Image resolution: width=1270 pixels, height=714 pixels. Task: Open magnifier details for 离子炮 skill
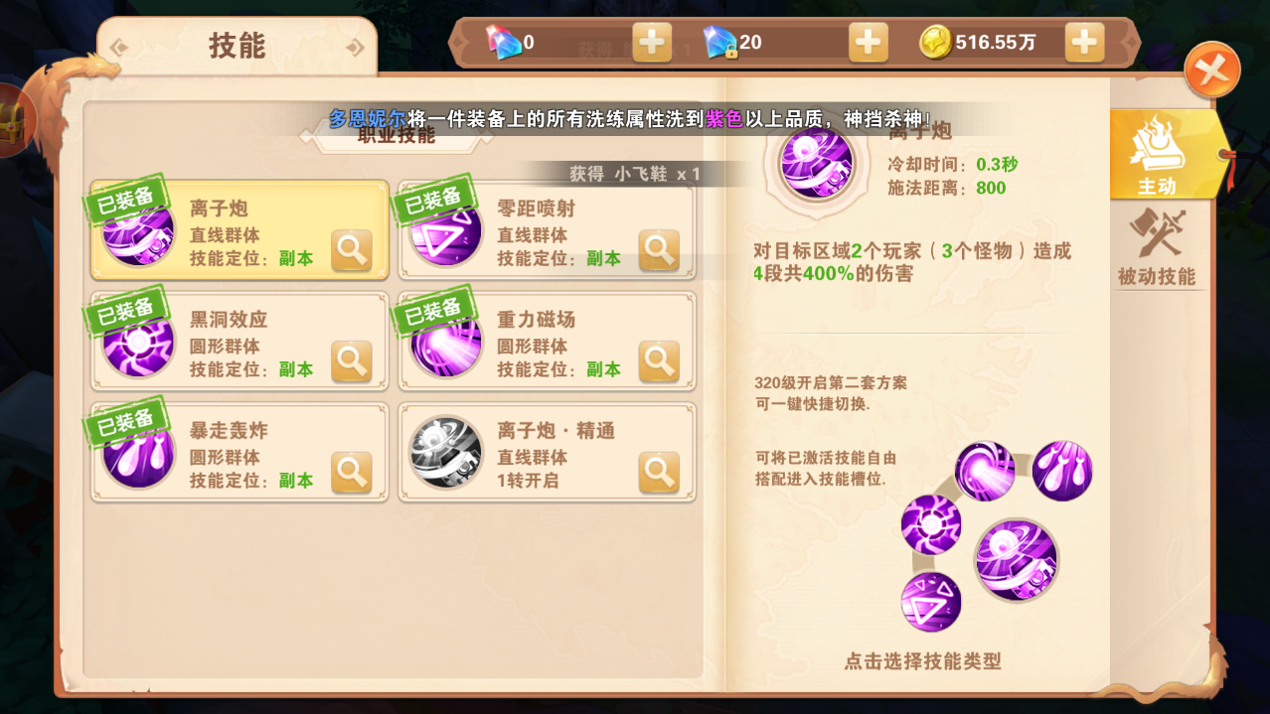(x=352, y=250)
